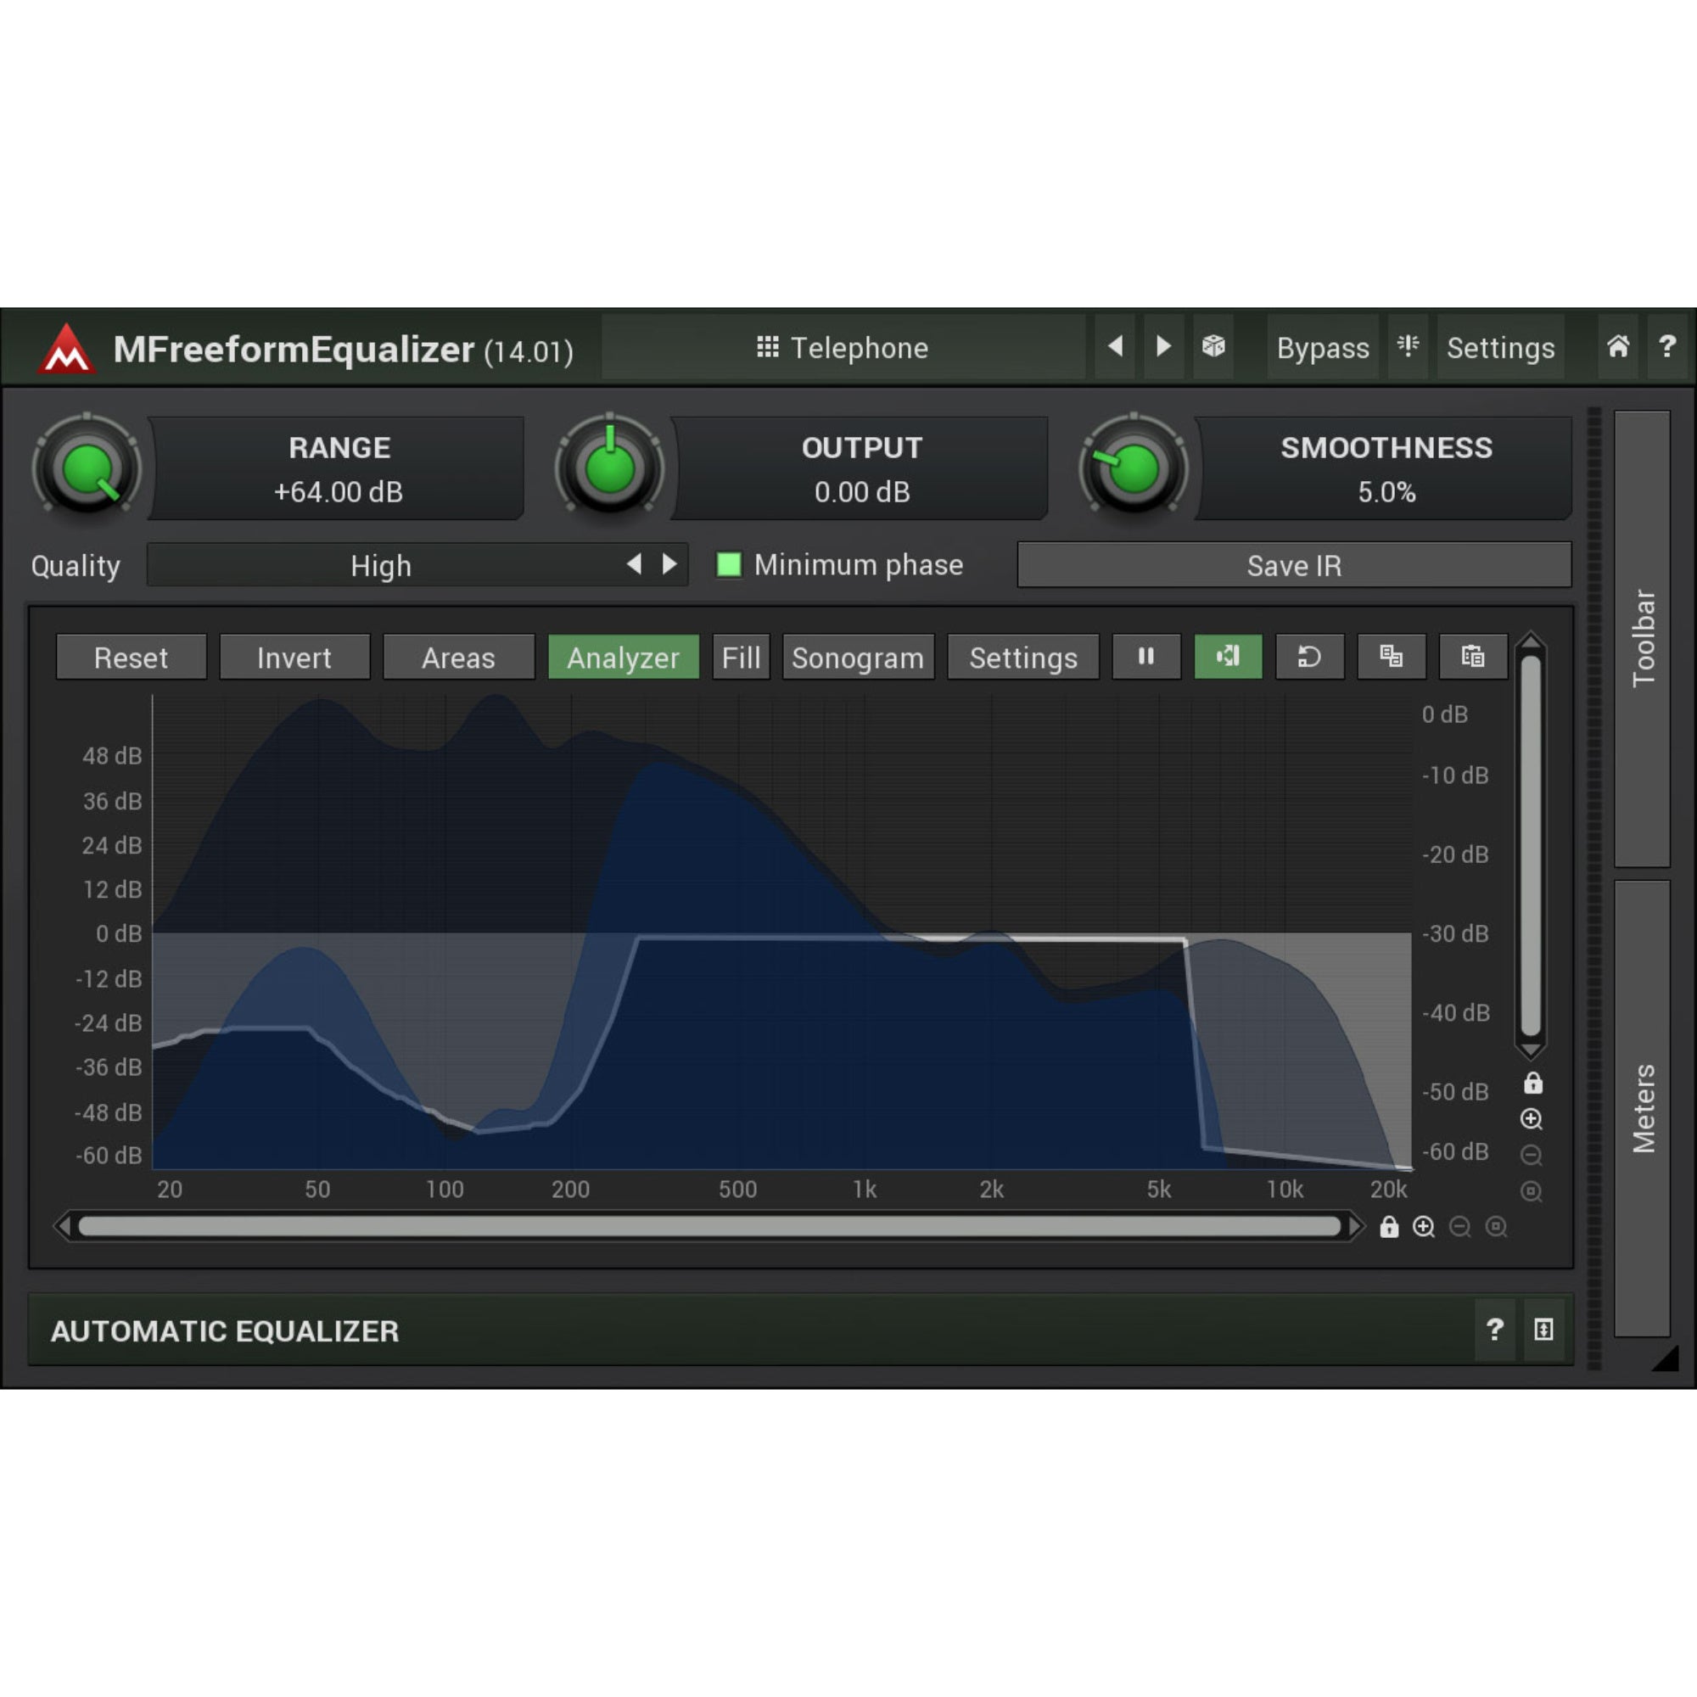The width and height of the screenshot is (1697, 1697).
Task: Click the channel mode icon next to Bypass
Action: pyautogui.click(x=1408, y=347)
